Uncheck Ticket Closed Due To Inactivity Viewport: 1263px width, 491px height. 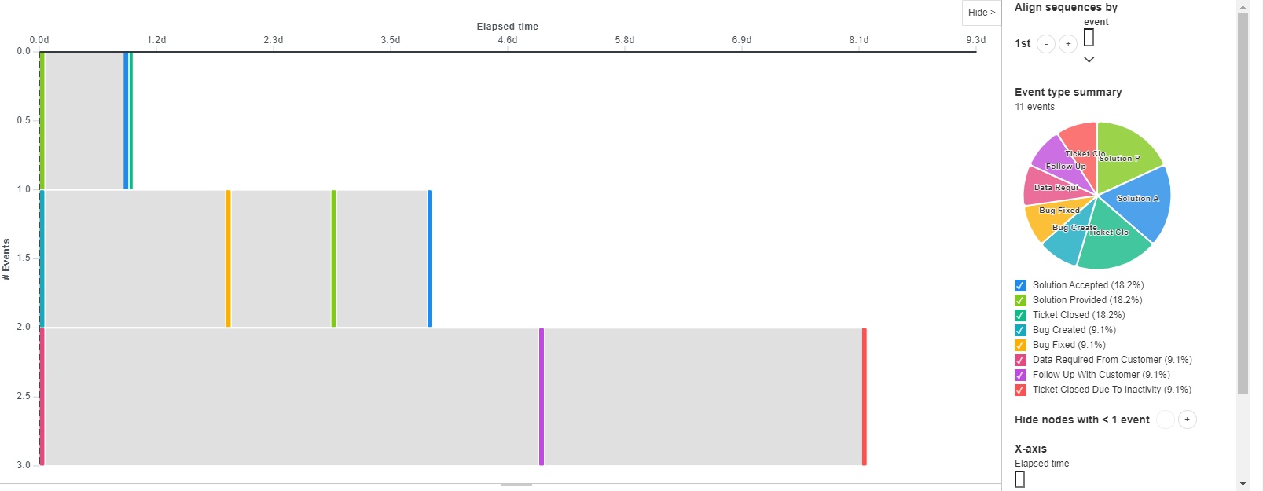tap(1020, 390)
